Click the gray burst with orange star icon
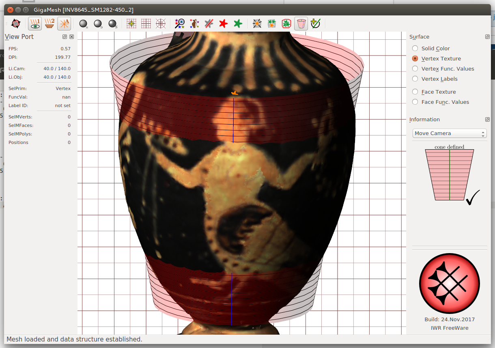This screenshot has width=495, height=348. 257,24
